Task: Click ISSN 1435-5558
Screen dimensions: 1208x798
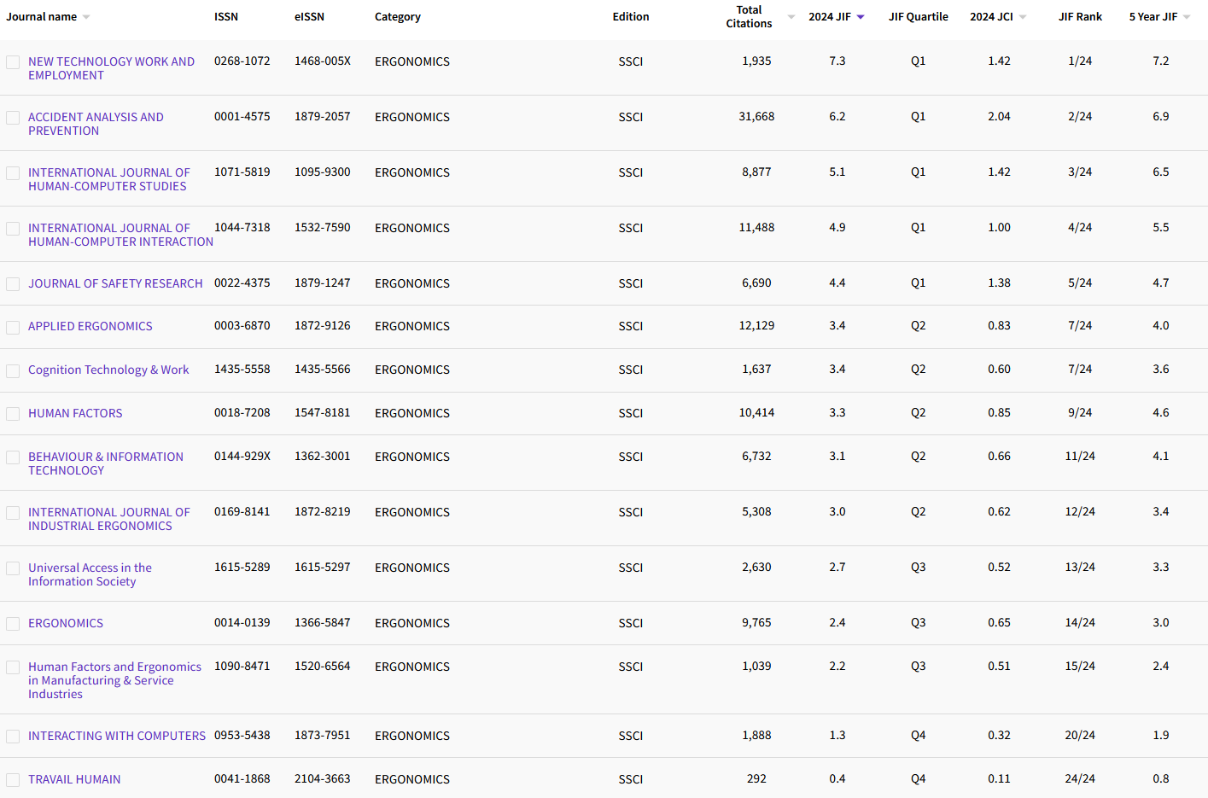Action: tap(242, 369)
